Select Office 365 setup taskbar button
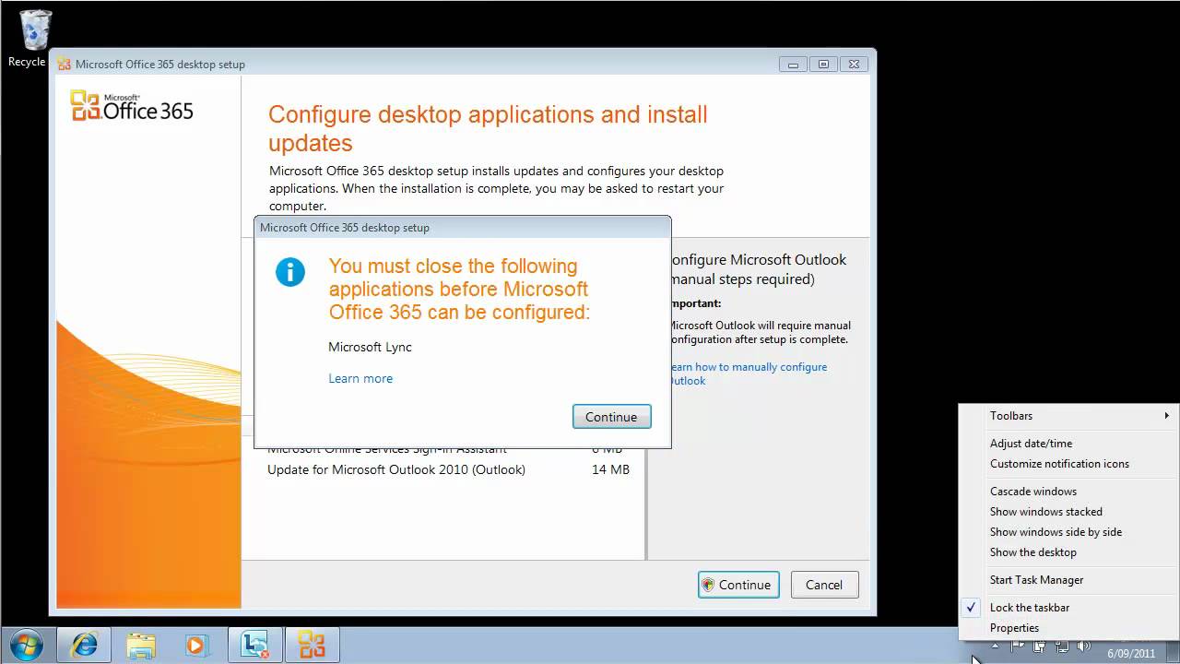 pyautogui.click(x=312, y=645)
